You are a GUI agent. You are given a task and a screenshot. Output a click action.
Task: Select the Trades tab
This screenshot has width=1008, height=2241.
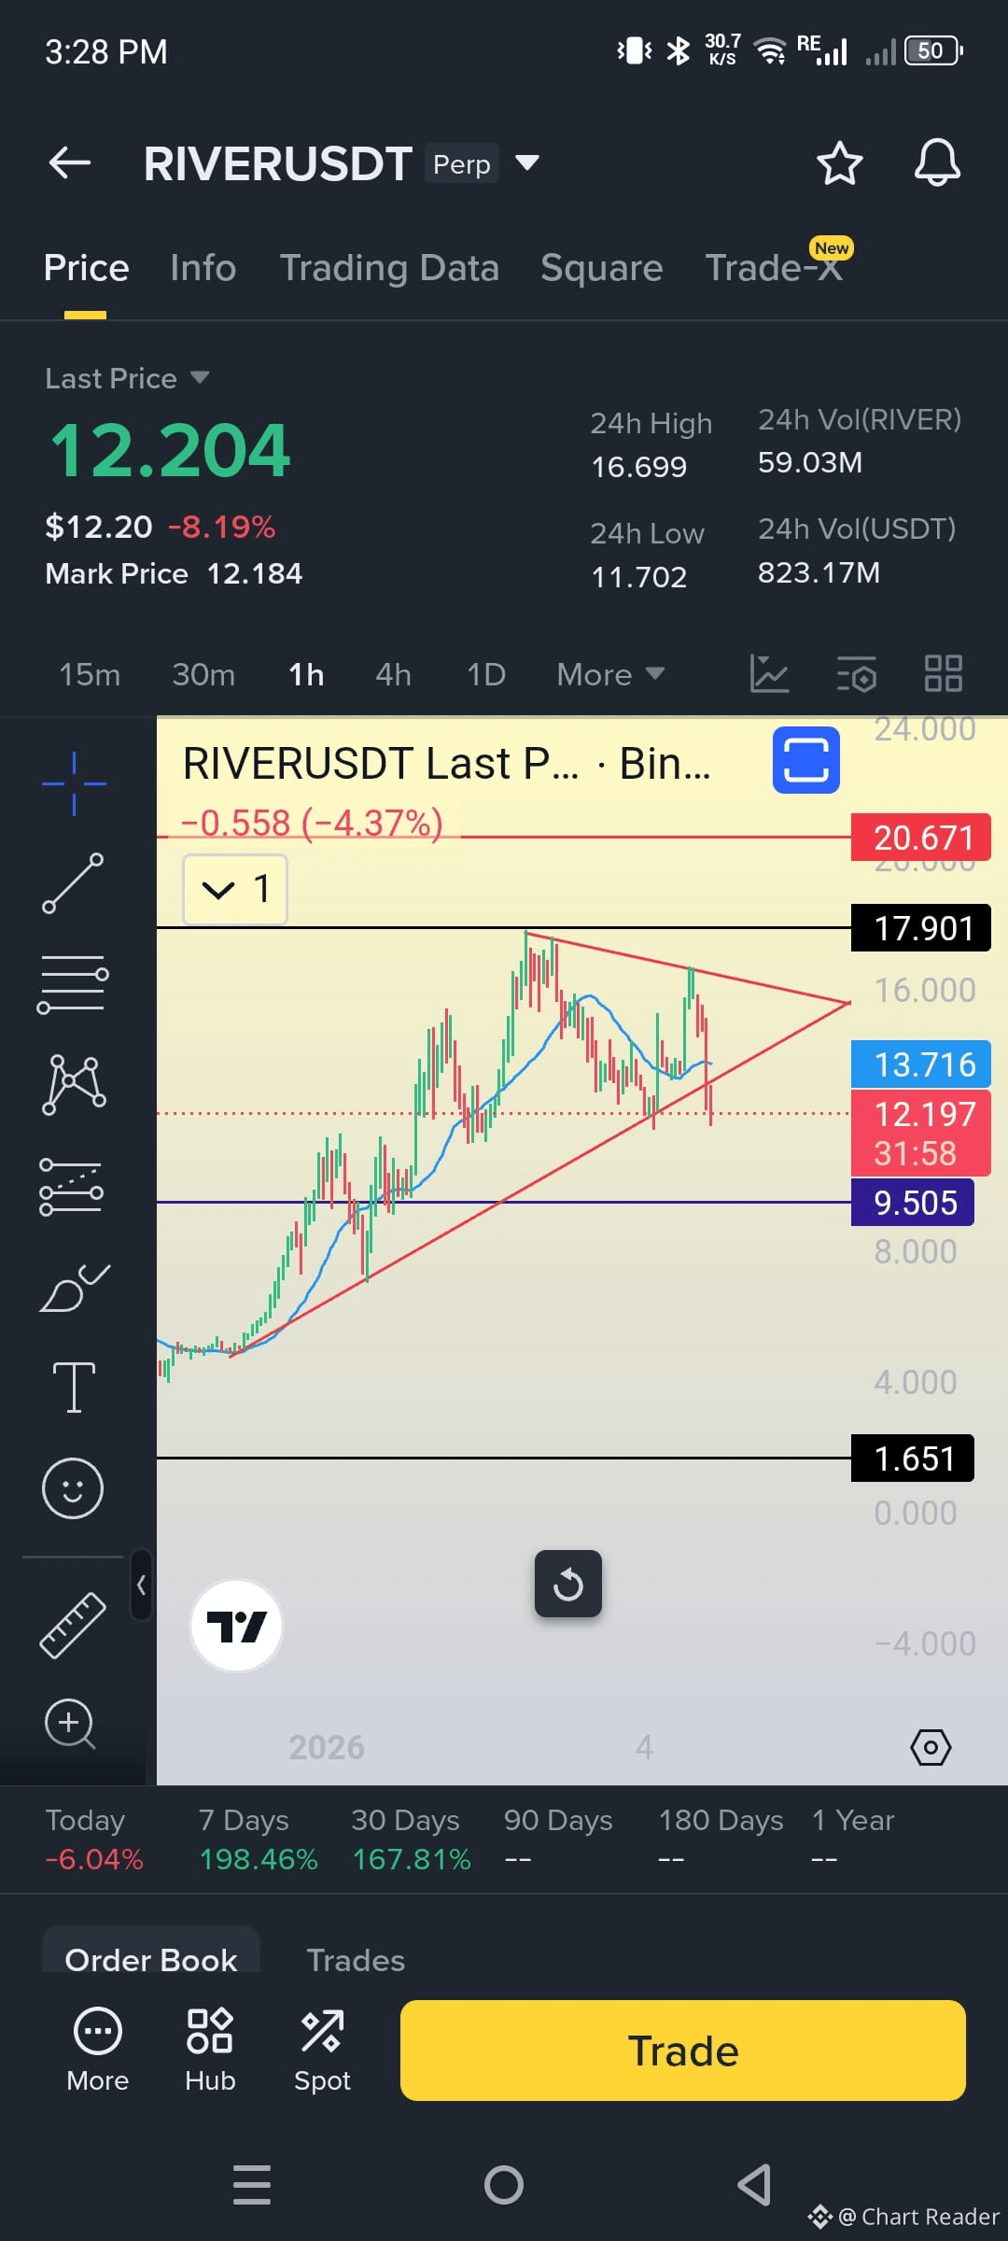point(356,1960)
